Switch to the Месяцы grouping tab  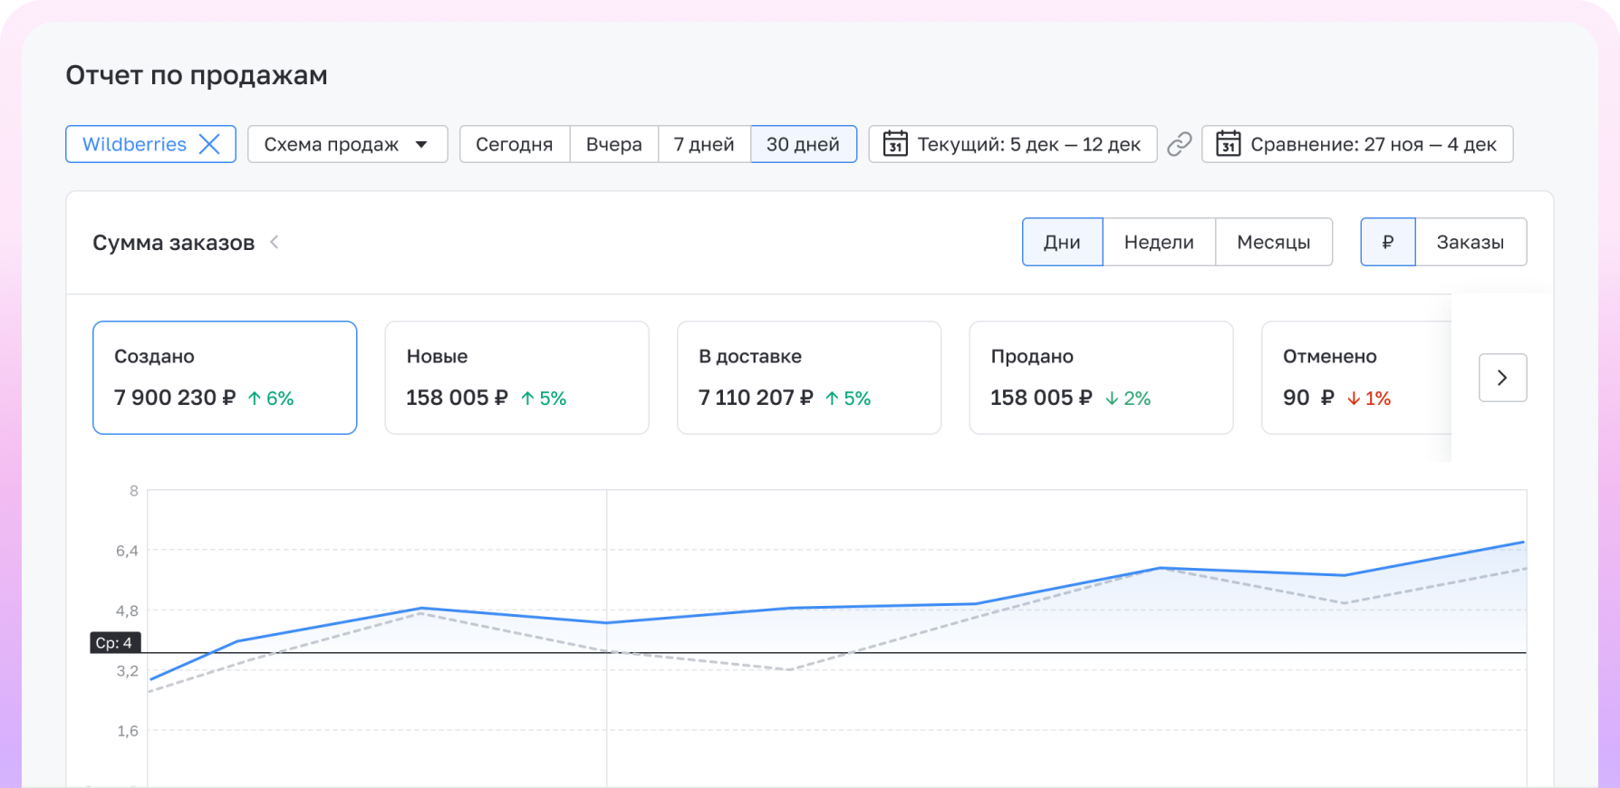[1273, 242]
